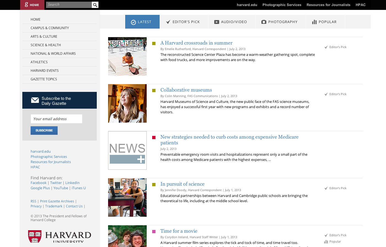Screen dimensions: 386x247
Task: Switch to the Latest tab
Action: click(x=142, y=22)
